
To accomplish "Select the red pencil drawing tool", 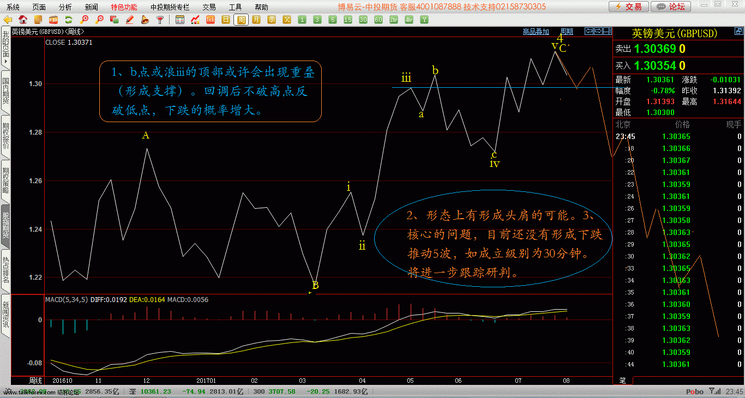I will pos(129,20).
